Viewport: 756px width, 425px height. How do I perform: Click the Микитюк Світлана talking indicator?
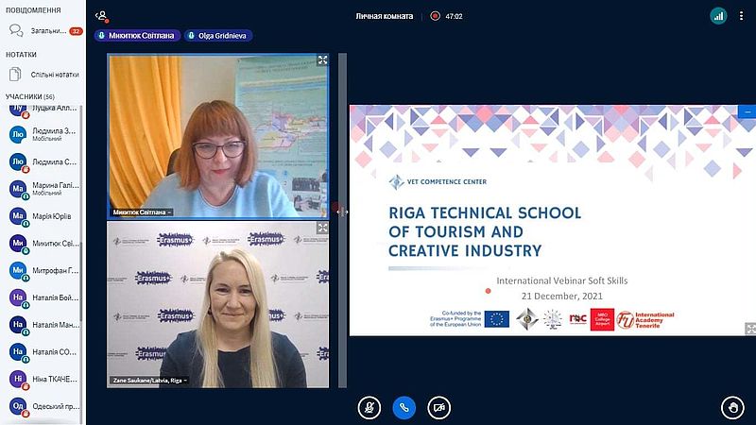137,36
